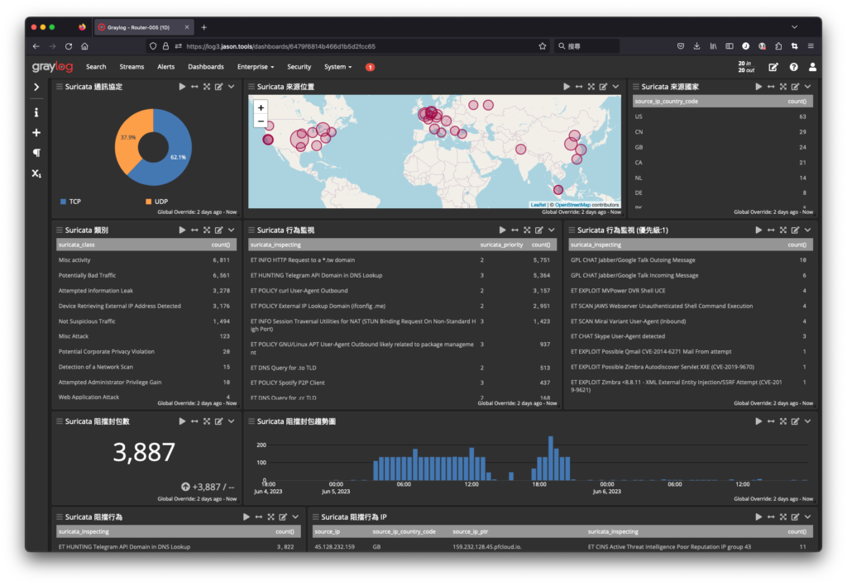Focus fullscreen the Suricata 來源位置 widget
This screenshot has width=847, height=585.
591,87
